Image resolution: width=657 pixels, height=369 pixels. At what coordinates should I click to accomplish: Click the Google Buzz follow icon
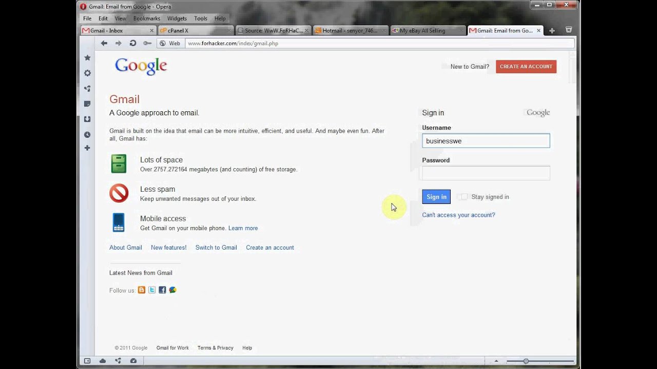[x=173, y=290]
